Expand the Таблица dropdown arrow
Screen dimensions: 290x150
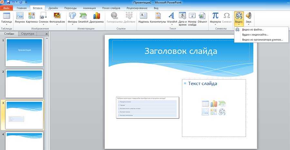point(6,24)
